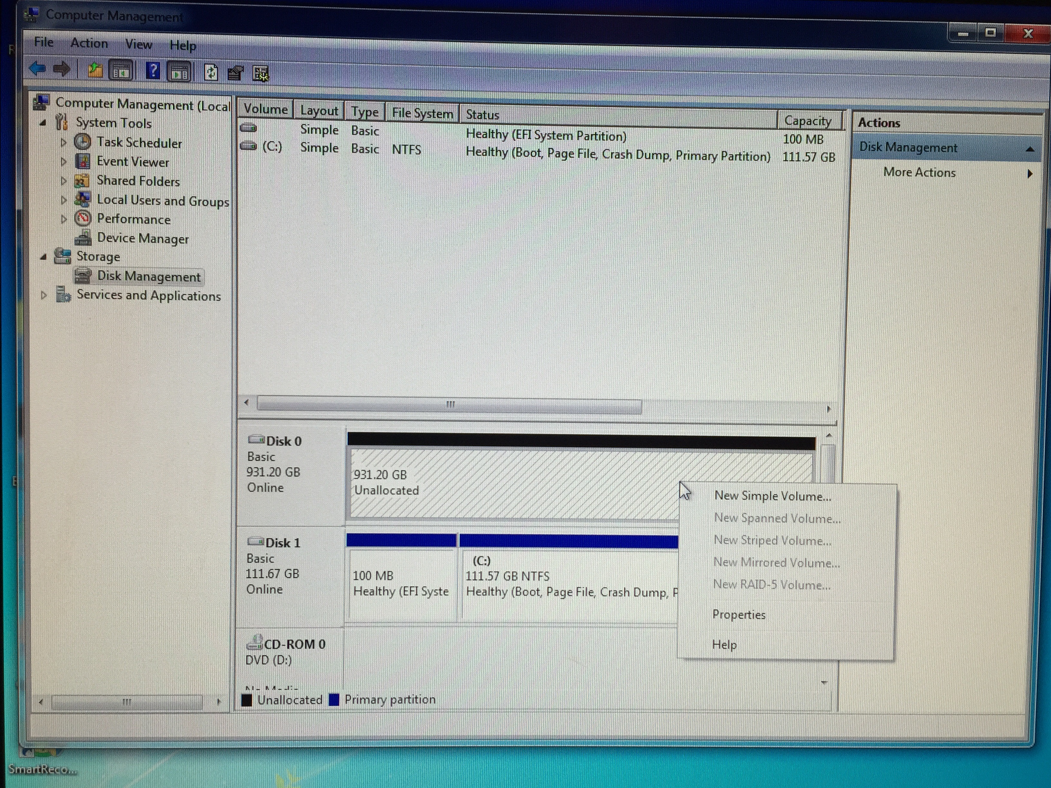The image size is (1051, 788).
Task: Choose New Simple Volume from context menu
Action: click(x=772, y=496)
